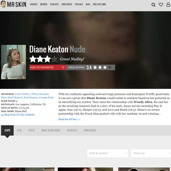Click the first user rating star
171x171 pixels.
(x=95, y=67)
